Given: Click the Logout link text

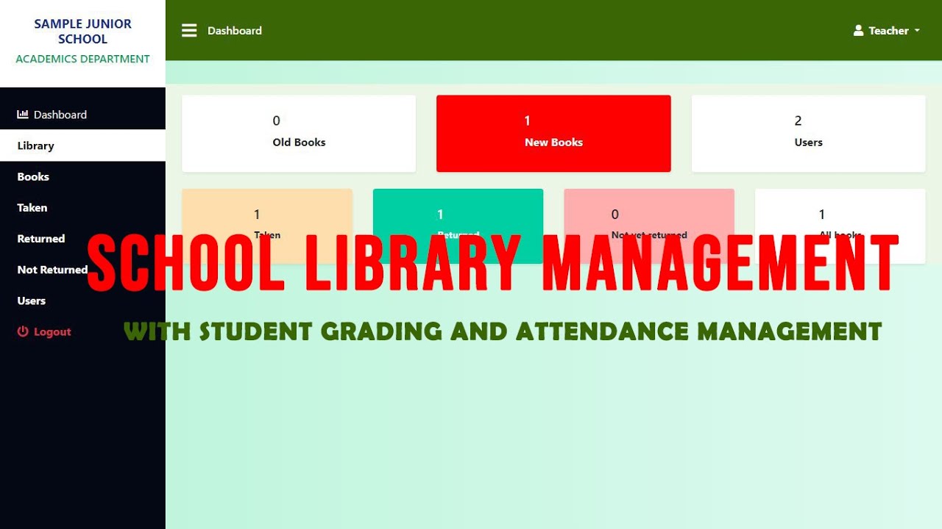Looking at the screenshot, I should pyautogui.click(x=52, y=331).
